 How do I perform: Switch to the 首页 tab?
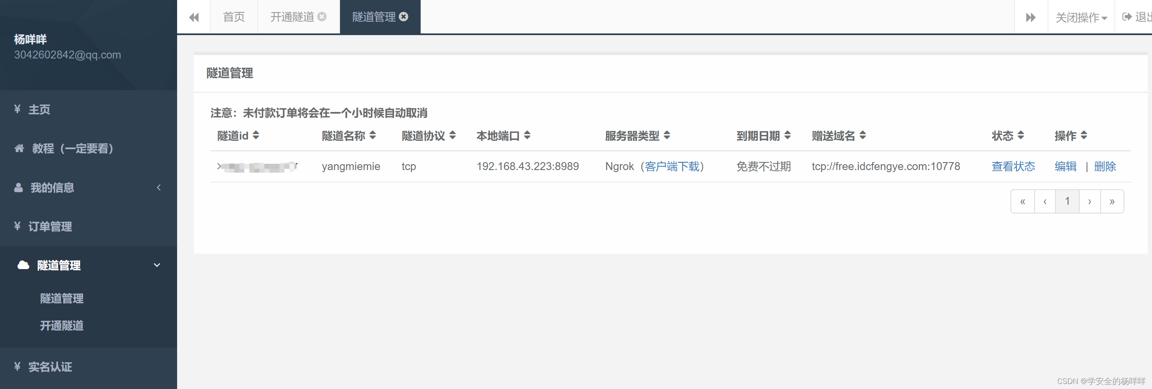(233, 17)
